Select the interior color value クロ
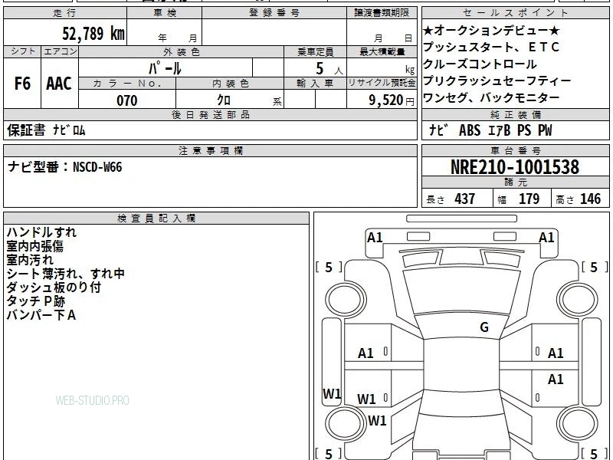613x460 pixels. pos(224,100)
